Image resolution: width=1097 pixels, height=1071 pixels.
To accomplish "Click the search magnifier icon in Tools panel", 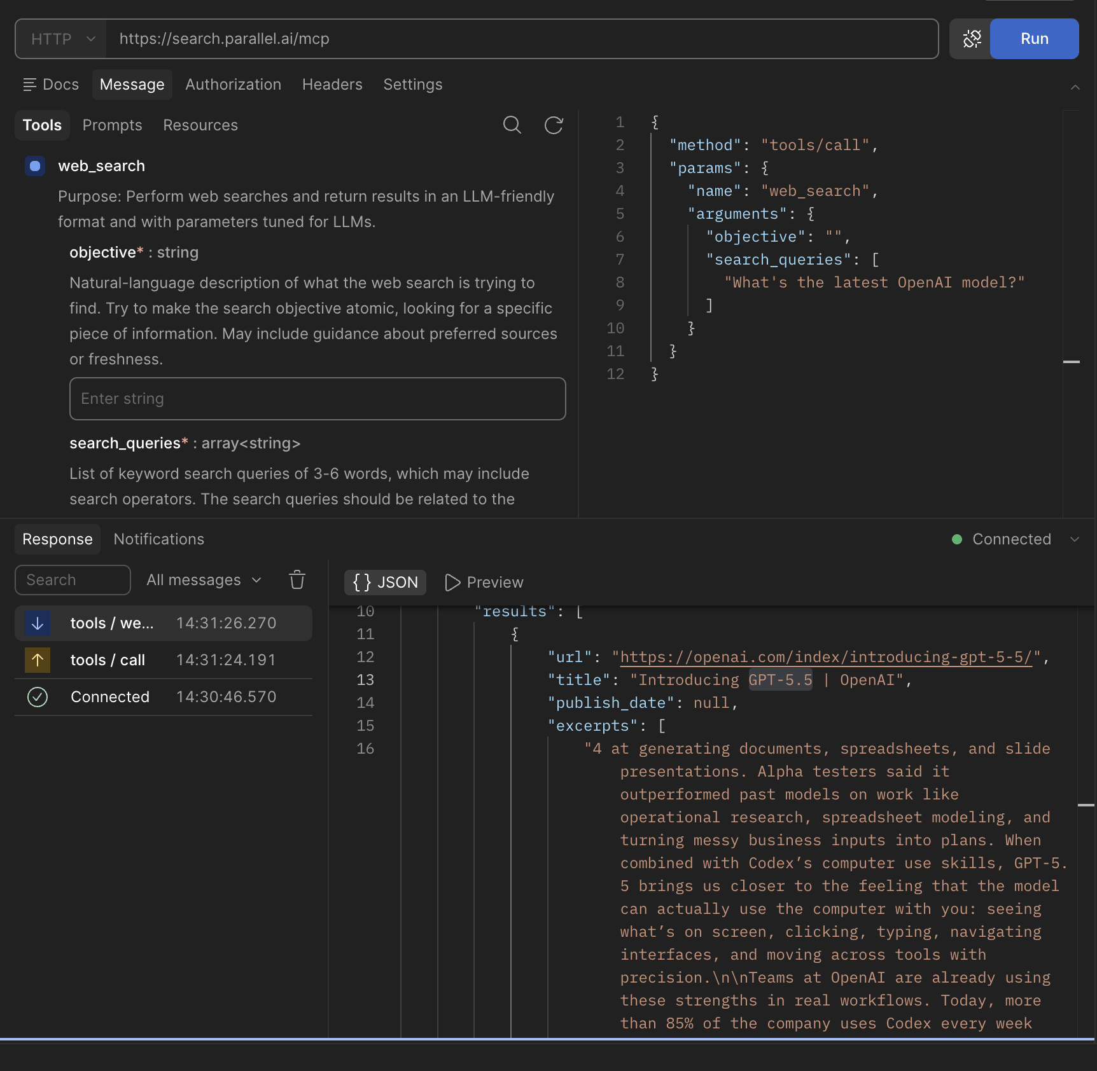I will 512,125.
